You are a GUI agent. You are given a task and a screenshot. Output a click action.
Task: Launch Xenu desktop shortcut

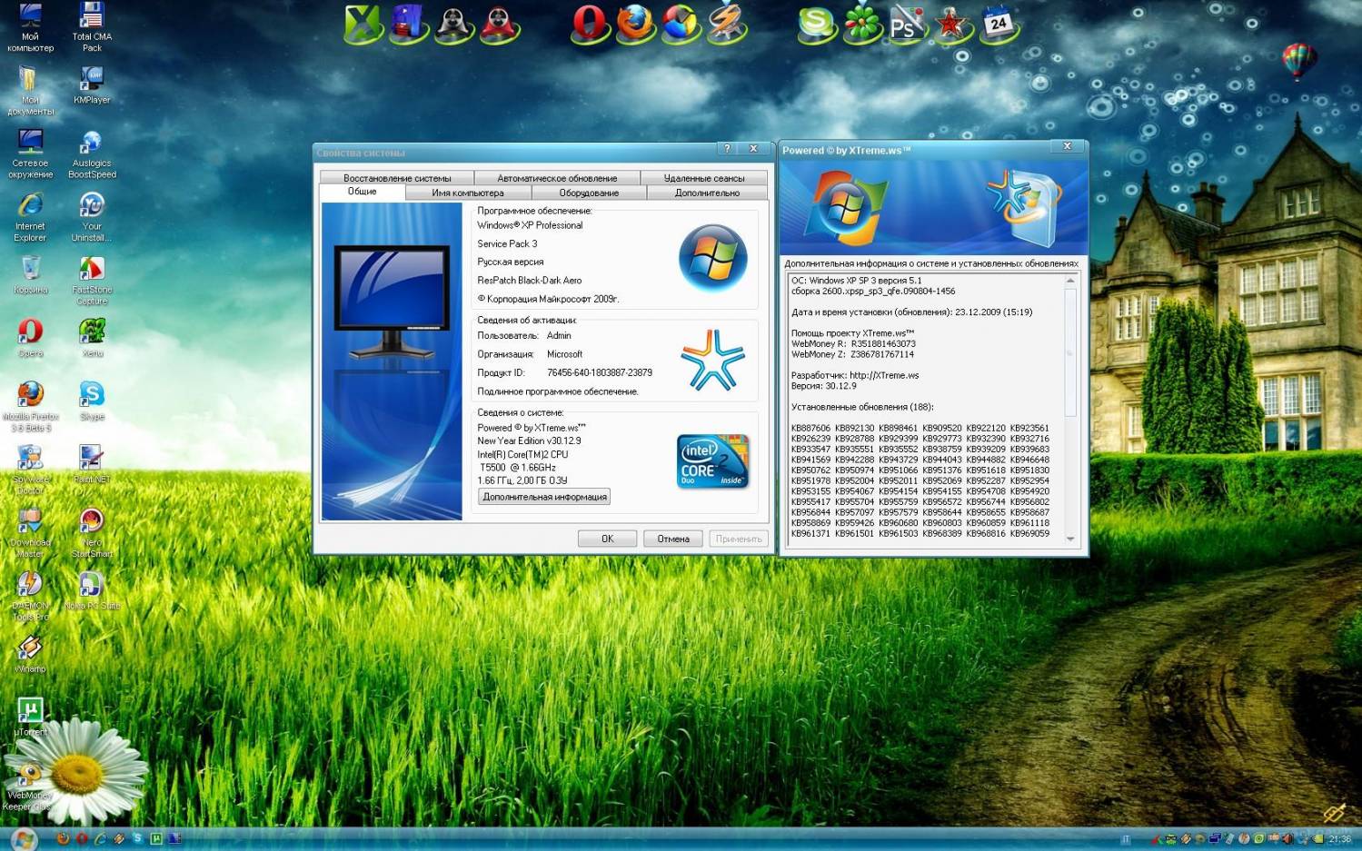(92, 338)
